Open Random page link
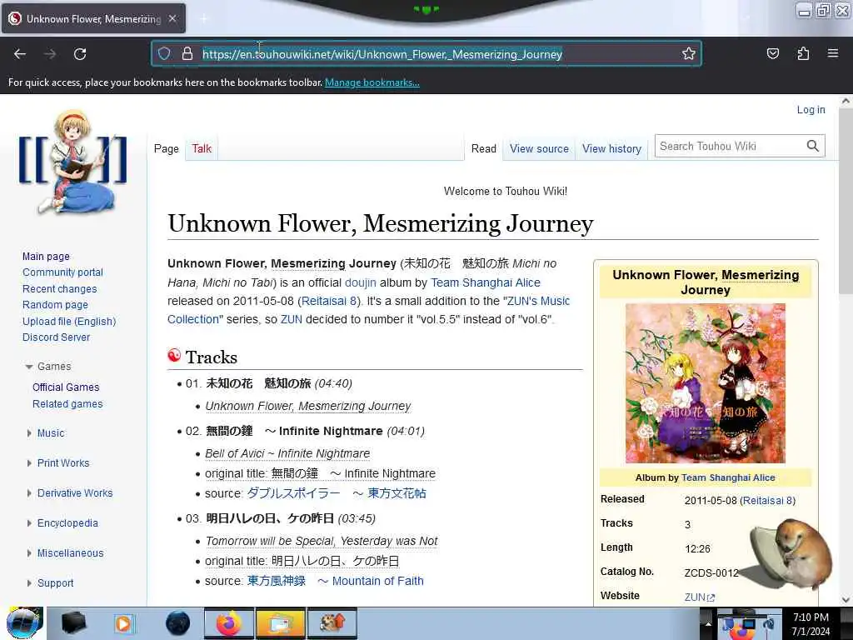Image resolution: width=853 pixels, height=640 pixels. (55, 305)
